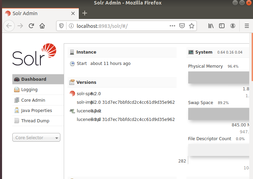Reload the page with refresh button

point(31,26)
